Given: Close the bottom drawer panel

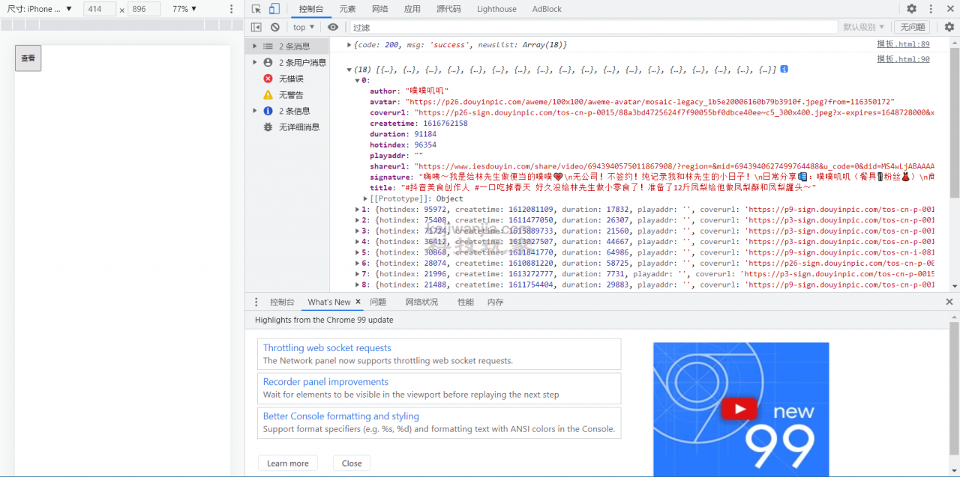Looking at the screenshot, I should pos(949,302).
